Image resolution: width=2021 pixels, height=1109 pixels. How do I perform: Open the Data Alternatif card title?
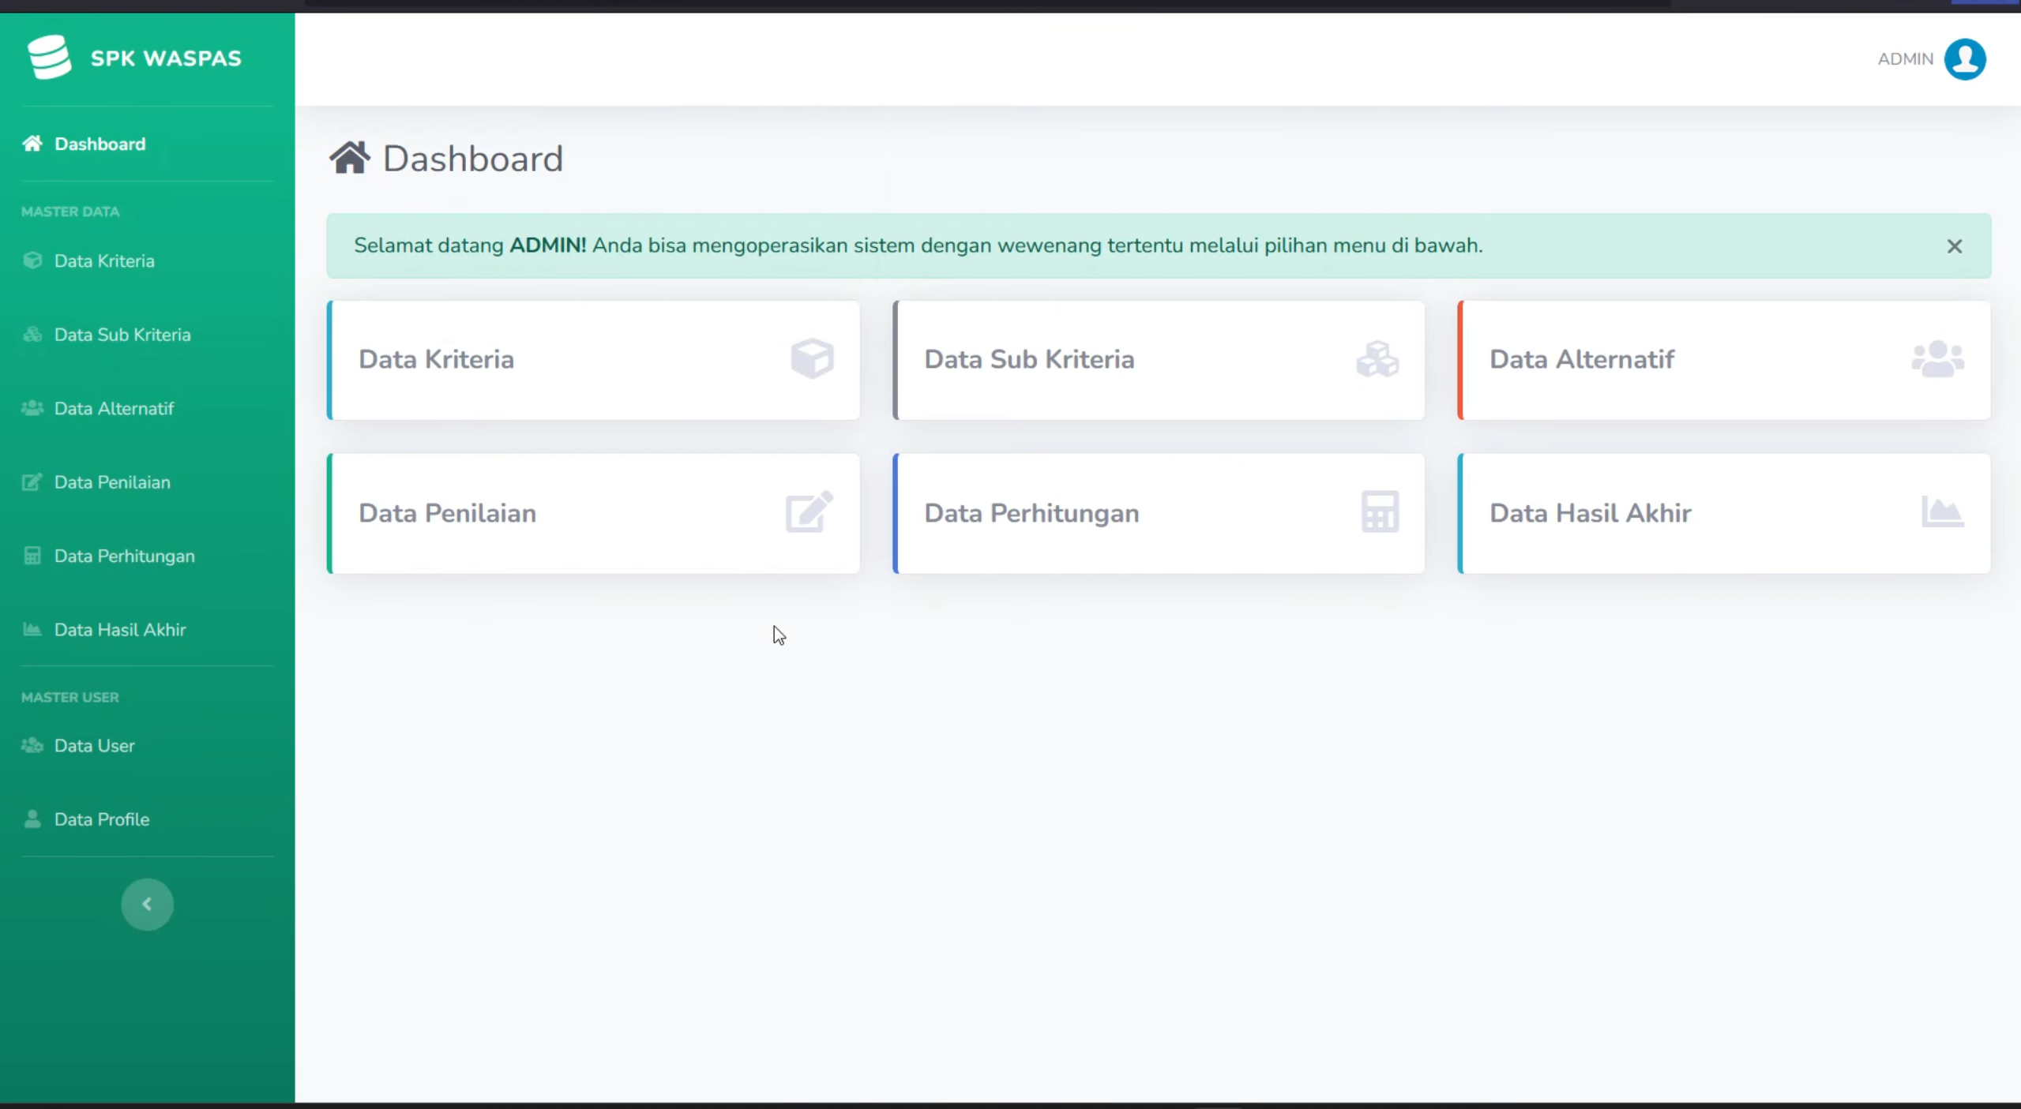1582,359
